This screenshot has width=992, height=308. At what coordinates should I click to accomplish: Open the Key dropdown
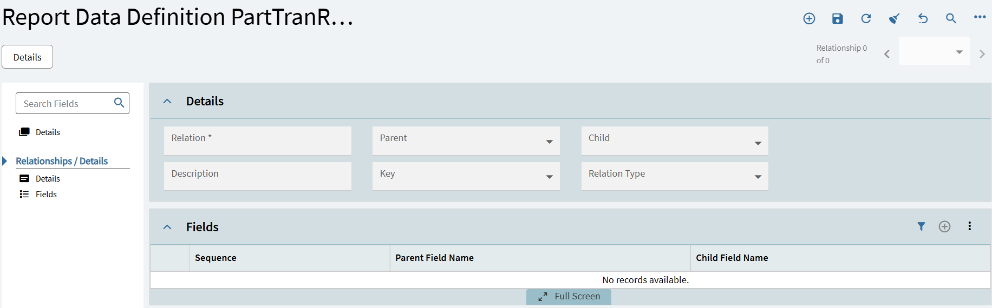click(x=549, y=177)
